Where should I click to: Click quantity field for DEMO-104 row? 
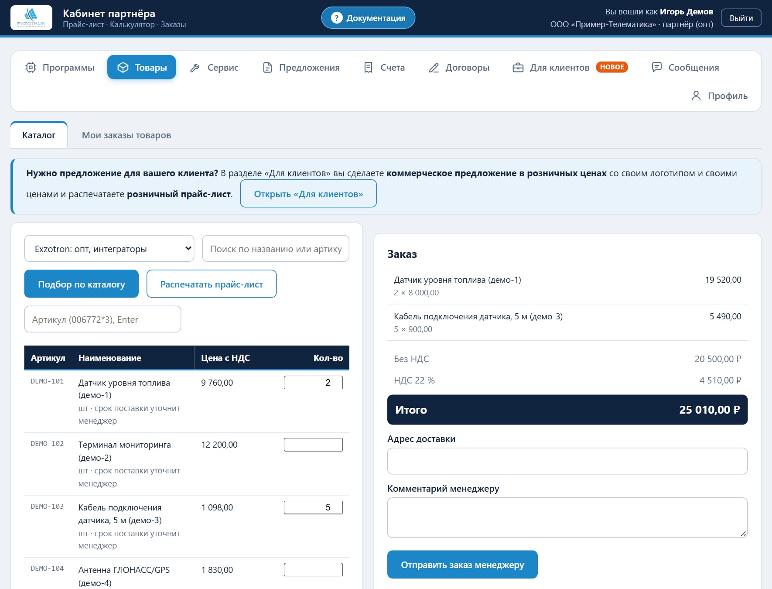pos(313,570)
